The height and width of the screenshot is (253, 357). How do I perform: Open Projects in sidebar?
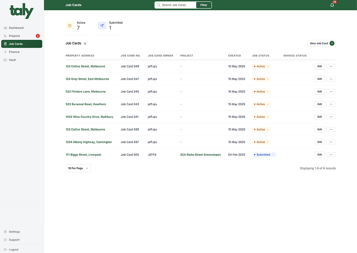coord(22,36)
